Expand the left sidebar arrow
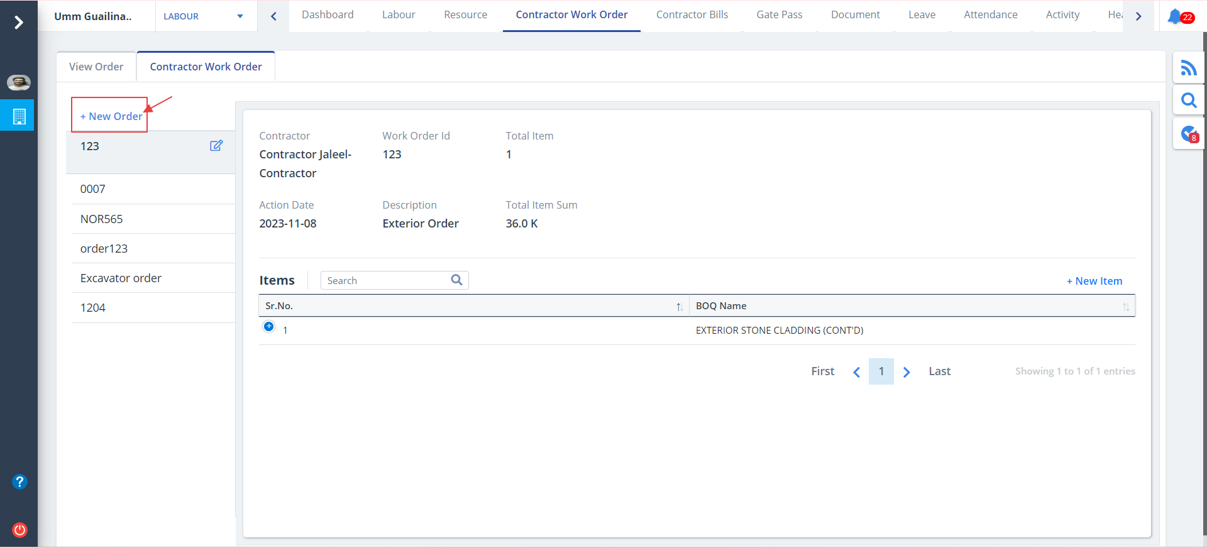This screenshot has height=548, width=1207. pyautogui.click(x=19, y=23)
